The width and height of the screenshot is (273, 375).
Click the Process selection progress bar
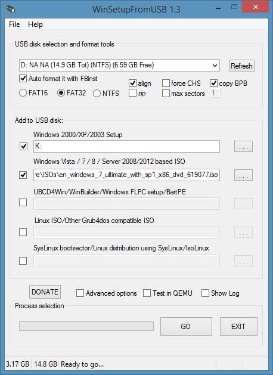86,326
